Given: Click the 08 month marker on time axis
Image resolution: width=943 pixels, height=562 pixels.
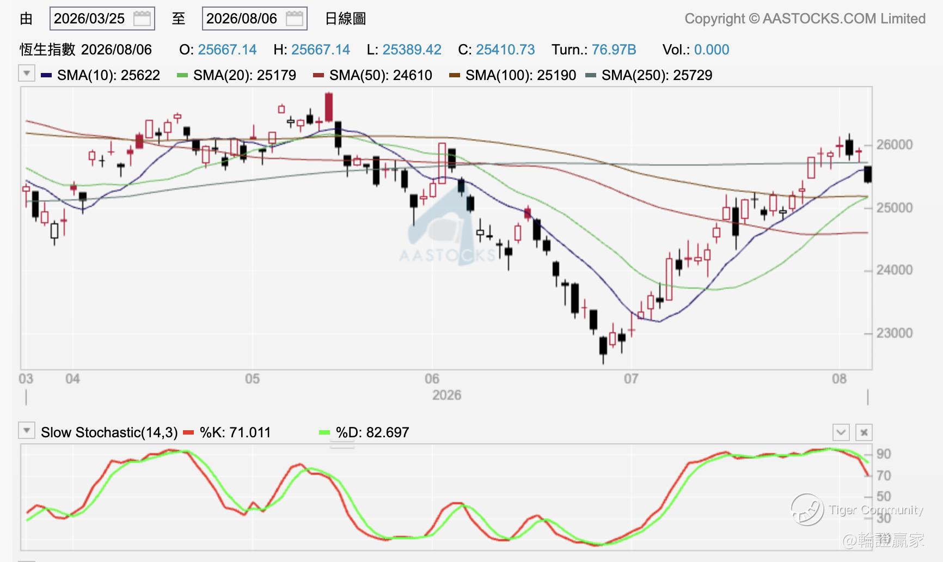Looking at the screenshot, I should click(839, 378).
